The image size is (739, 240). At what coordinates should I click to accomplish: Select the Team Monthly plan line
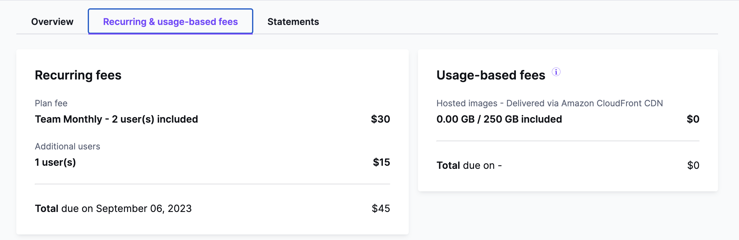tap(116, 119)
